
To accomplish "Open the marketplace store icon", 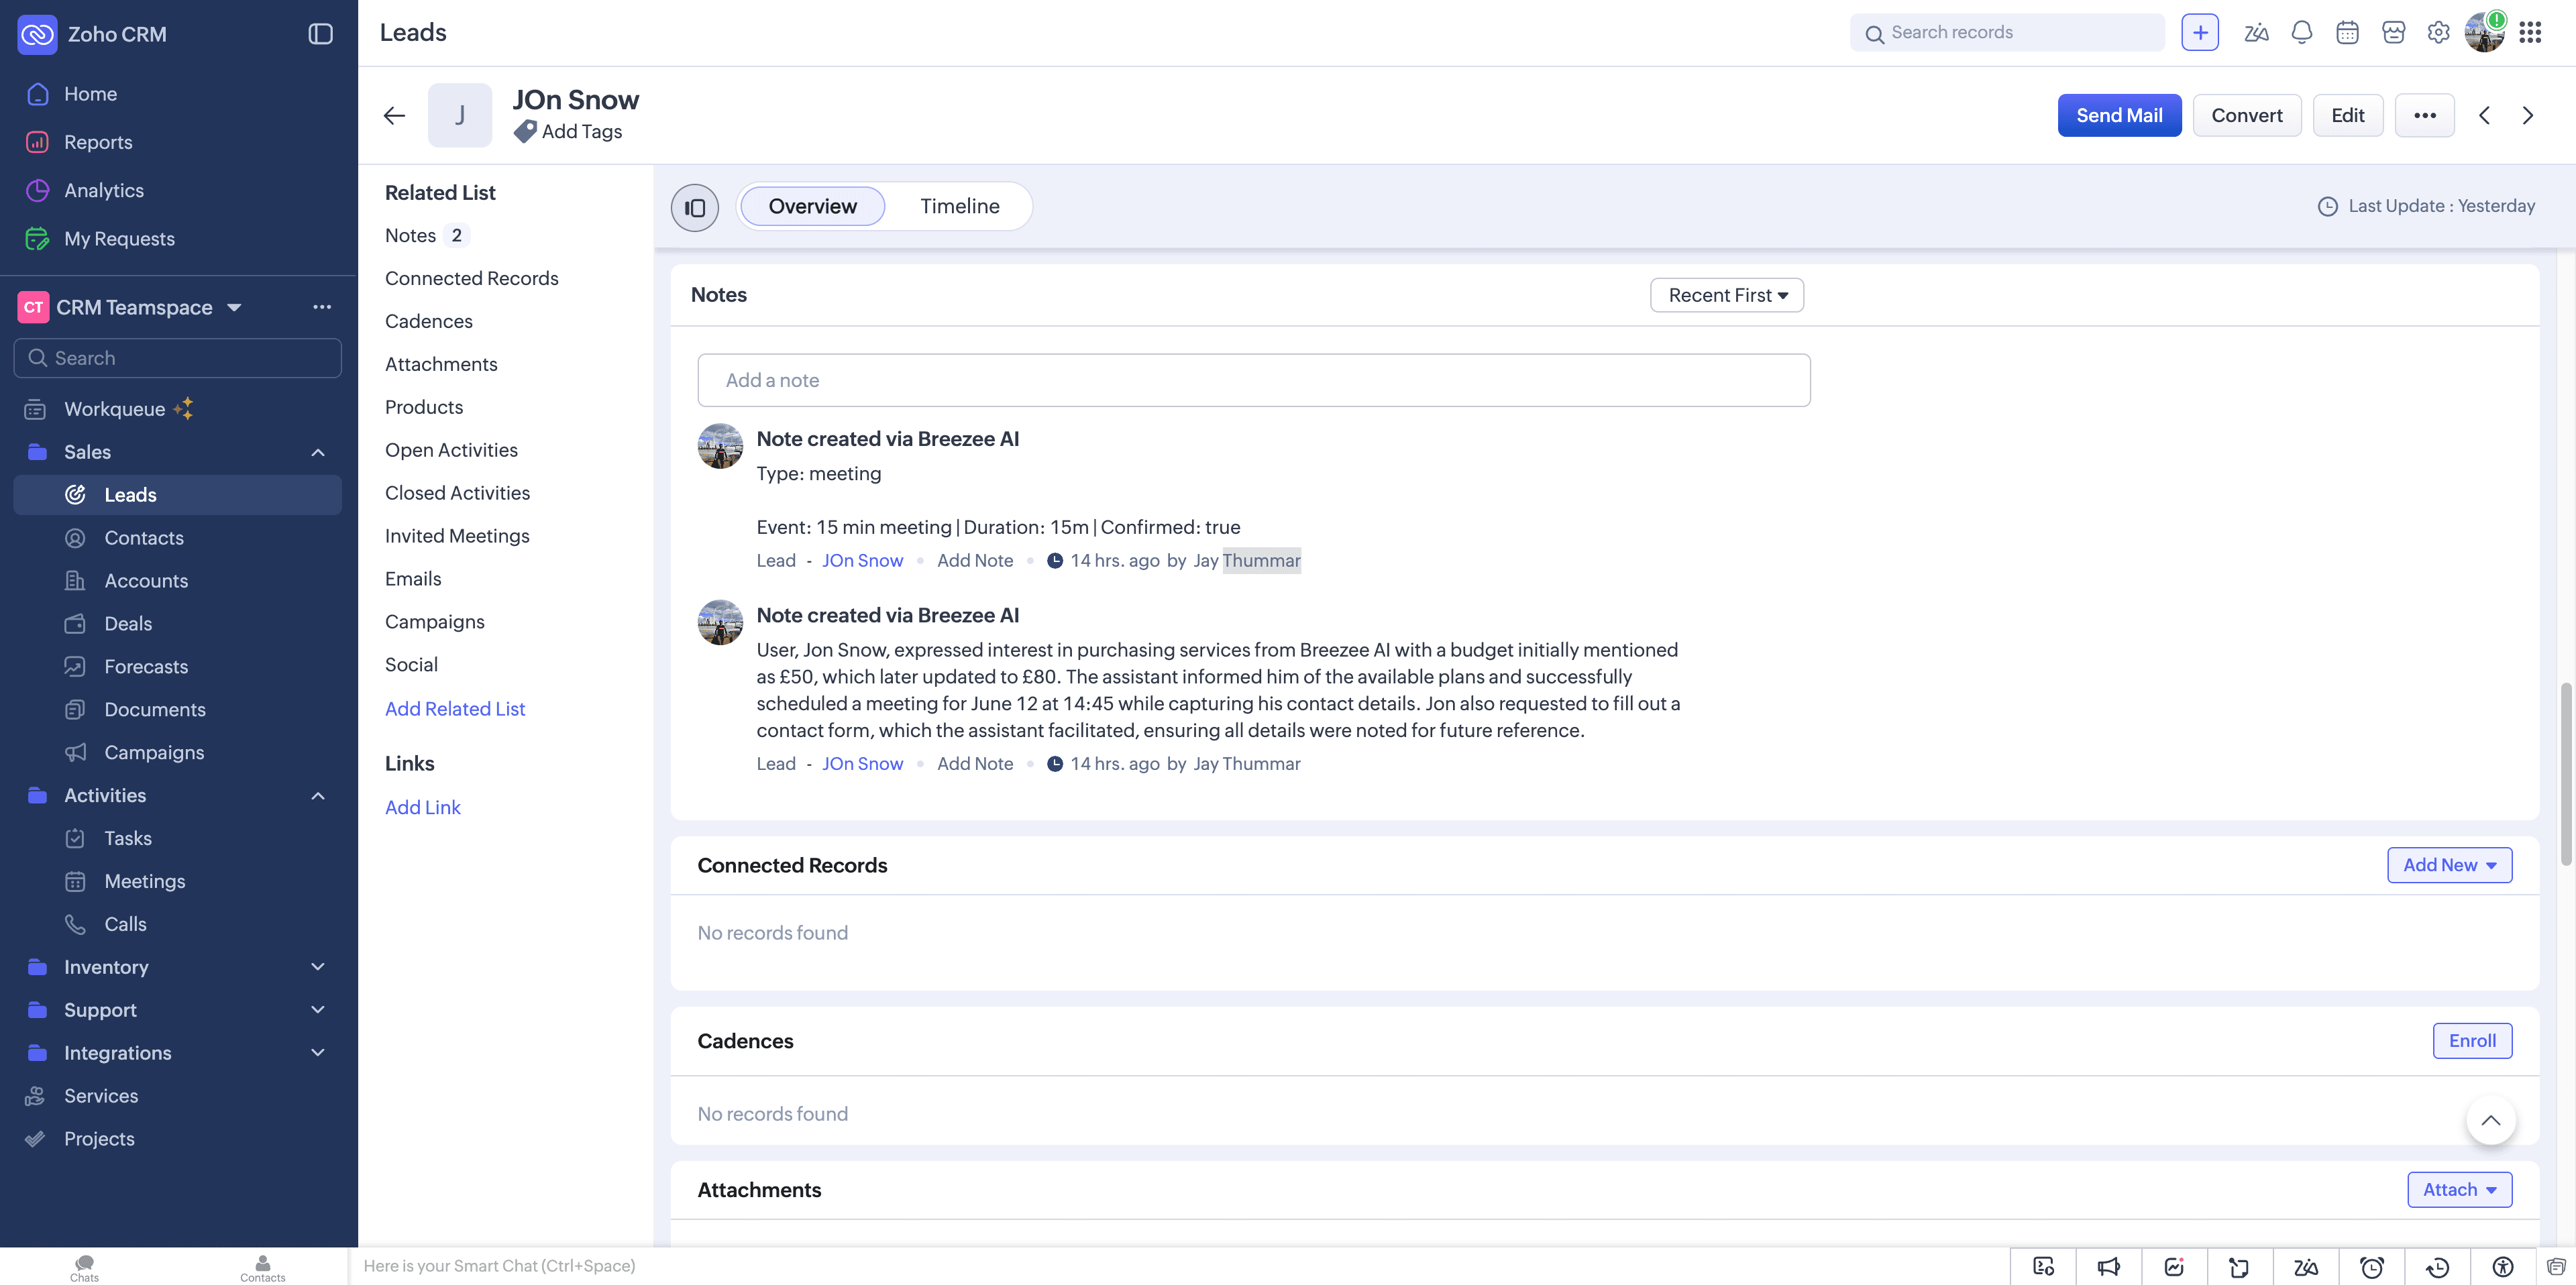I will pyautogui.click(x=2393, y=33).
